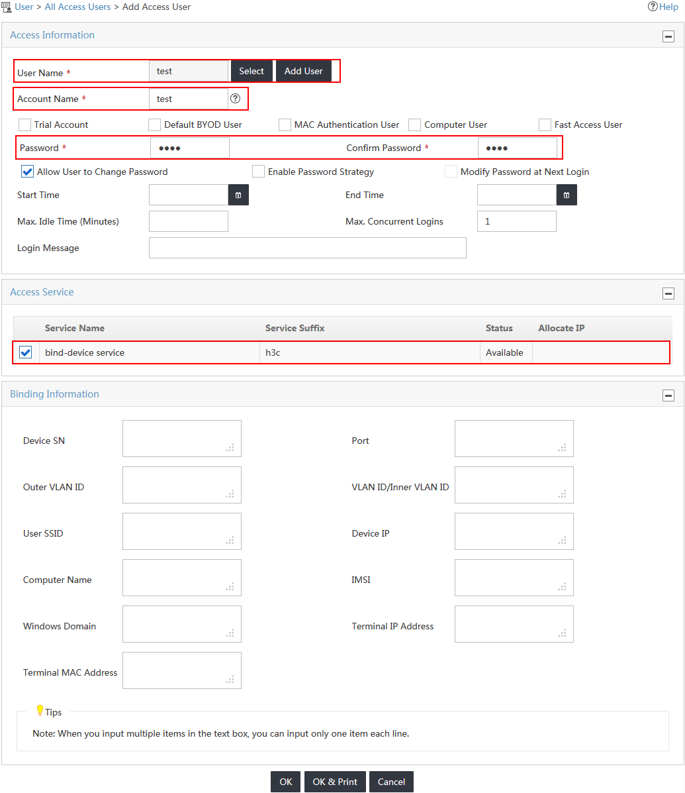Focus the Outer VLAN ID text box

tap(182, 485)
